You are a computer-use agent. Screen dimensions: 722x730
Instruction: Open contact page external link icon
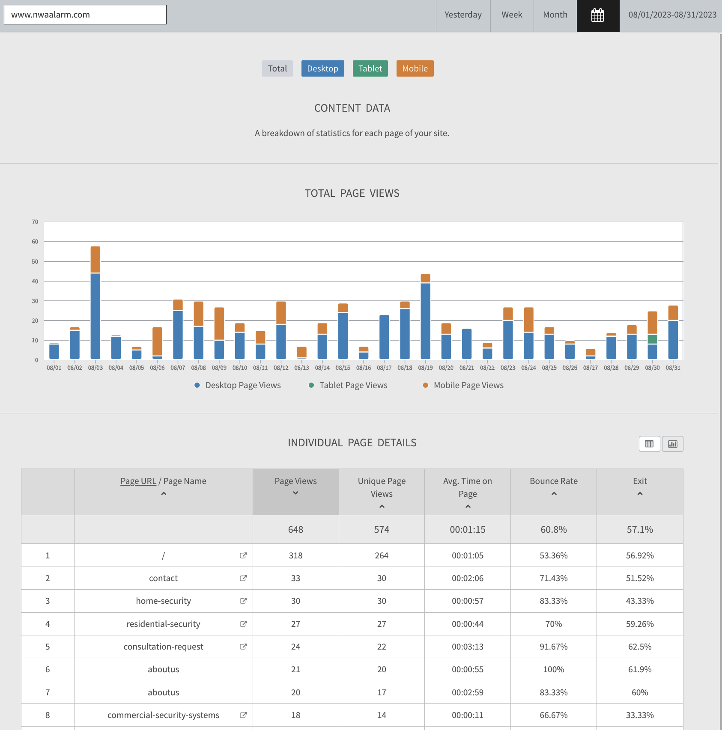click(x=243, y=578)
